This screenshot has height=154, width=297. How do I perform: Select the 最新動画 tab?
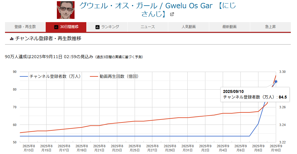tap(229, 27)
